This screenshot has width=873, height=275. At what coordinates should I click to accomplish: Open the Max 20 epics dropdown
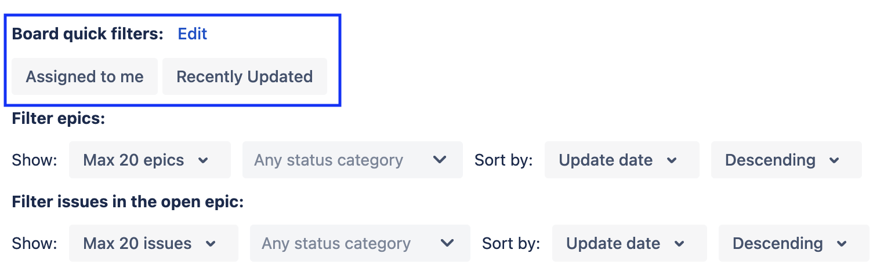click(x=149, y=160)
